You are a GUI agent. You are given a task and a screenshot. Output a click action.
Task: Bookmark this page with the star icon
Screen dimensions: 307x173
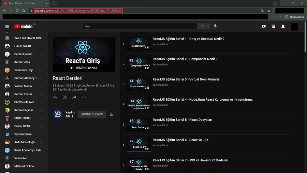click(x=269, y=11)
